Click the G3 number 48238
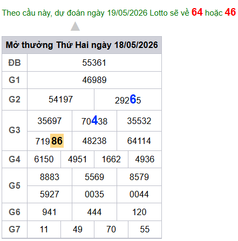This screenshot has width=238, height=241. [x=94, y=141]
